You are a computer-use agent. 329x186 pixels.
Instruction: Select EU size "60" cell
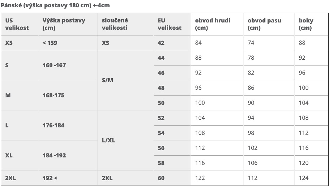(x=161, y=178)
